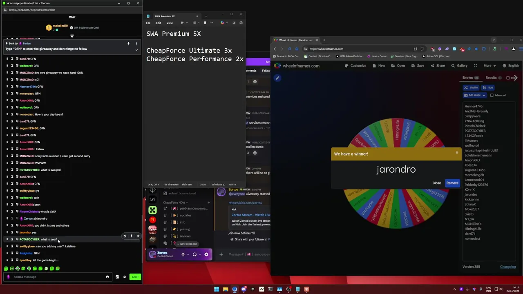
Task: Shuffle the wheel entries
Action: coord(471,87)
